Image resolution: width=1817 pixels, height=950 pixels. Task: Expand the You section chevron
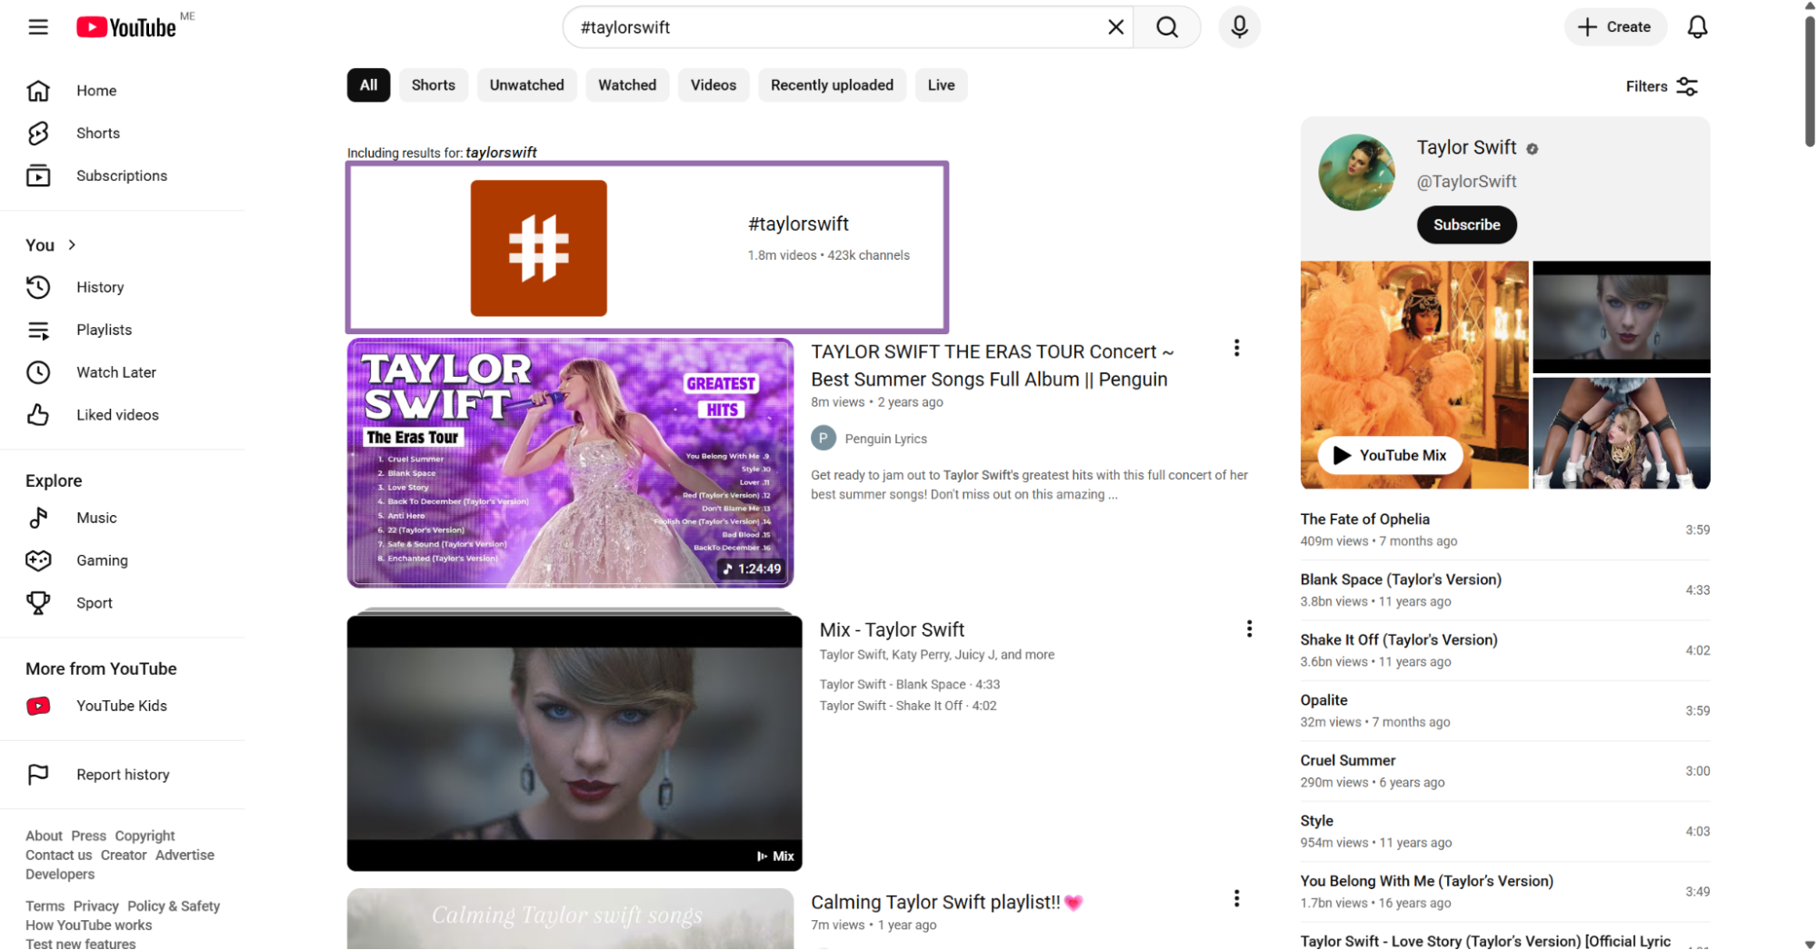pyautogui.click(x=72, y=245)
